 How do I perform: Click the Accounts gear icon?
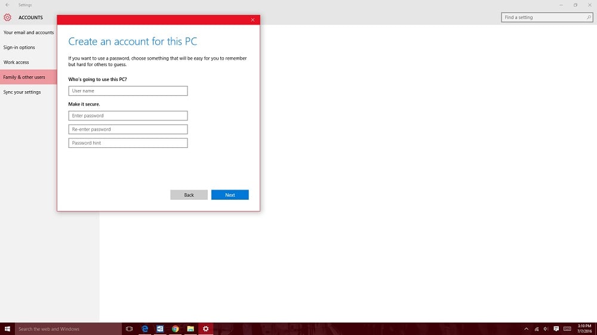point(8,17)
